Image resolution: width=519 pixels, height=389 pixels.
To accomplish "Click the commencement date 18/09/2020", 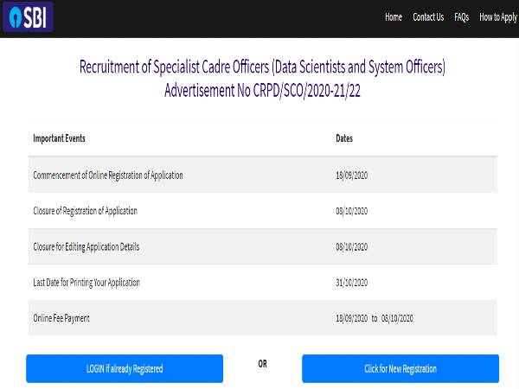I will (x=351, y=175).
